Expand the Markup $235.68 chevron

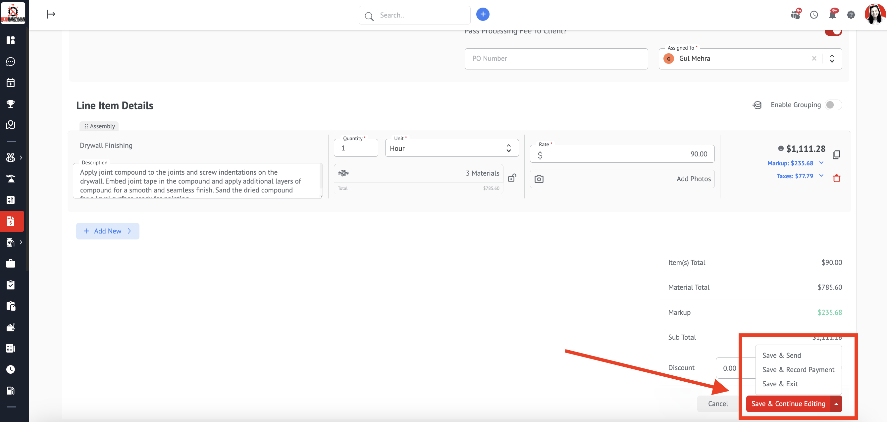click(x=821, y=163)
